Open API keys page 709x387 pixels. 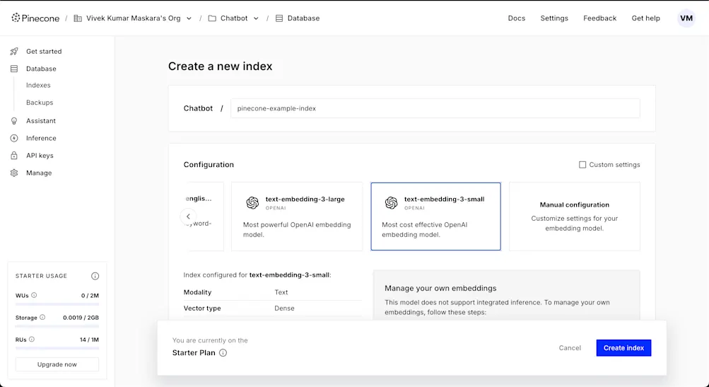pyautogui.click(x=40, y=155)
